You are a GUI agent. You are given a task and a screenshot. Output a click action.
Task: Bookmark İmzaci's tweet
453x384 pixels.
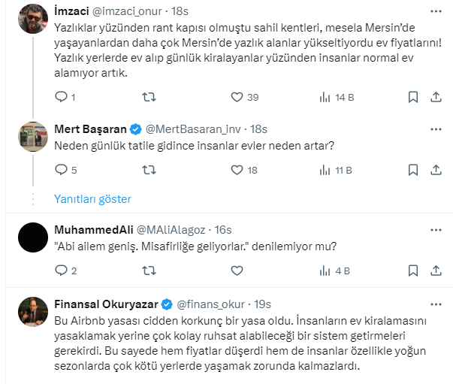tap(412, 97)
